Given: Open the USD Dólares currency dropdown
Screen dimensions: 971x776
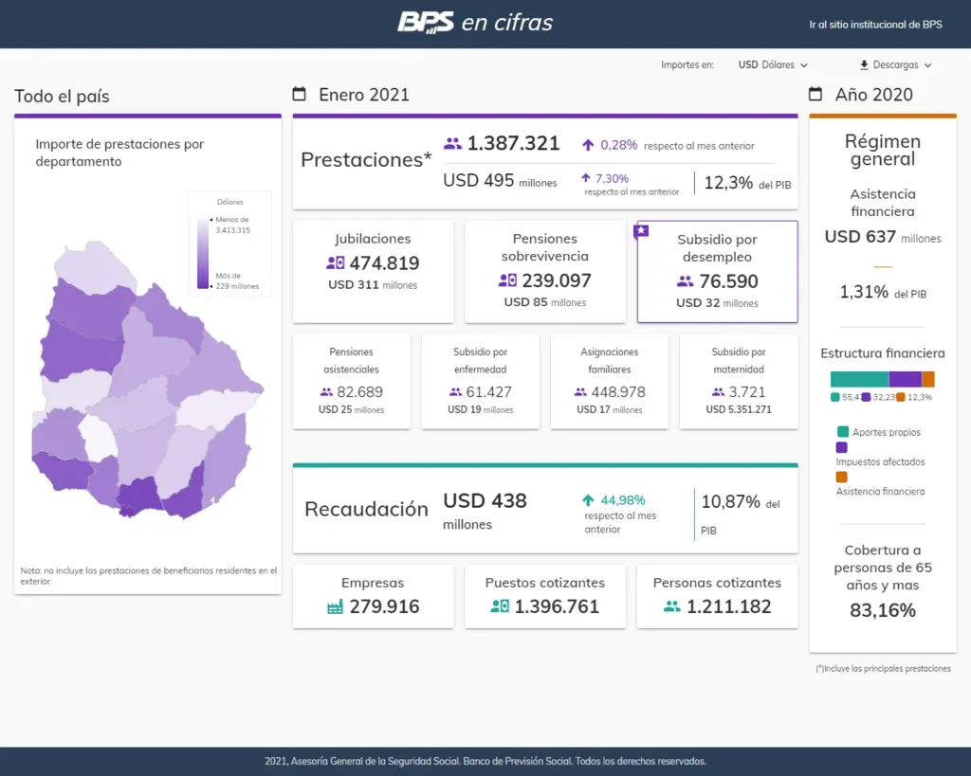Looking at the screenshot, I should click(773, 65).
